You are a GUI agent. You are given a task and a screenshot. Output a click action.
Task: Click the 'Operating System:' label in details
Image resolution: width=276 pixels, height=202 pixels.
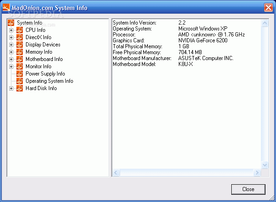[x=132, y=28]
